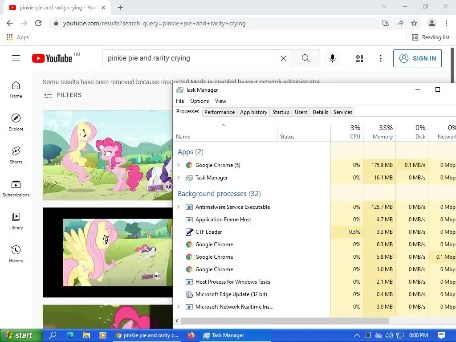Switch to Performance tab
Screen dimensions: 456x342
pyautogui.click(x=220, y=112)
